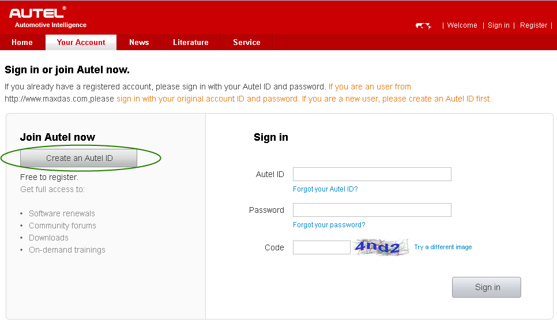Click Try a different image link
The image size is (557, 323).
443,247
